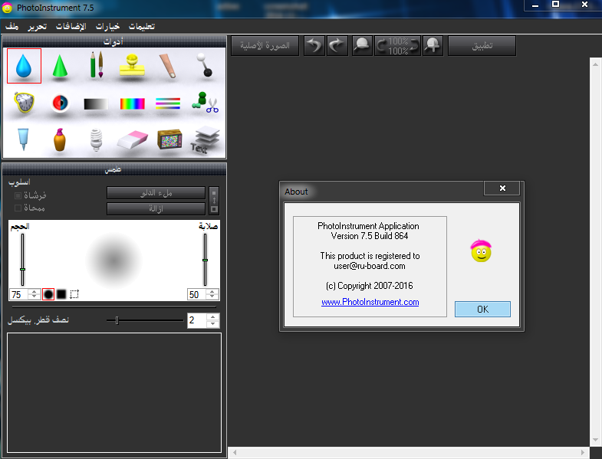Click the ازالة (Remove) button

click(156, 208)
